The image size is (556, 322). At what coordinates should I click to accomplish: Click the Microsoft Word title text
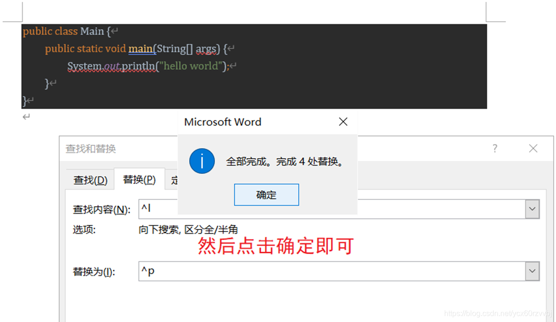tap(223, 122)
